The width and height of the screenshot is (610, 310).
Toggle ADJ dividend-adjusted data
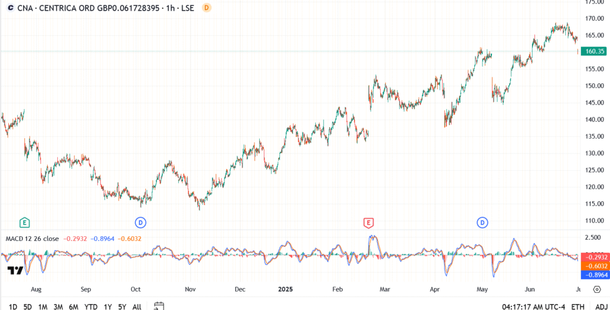600,306
